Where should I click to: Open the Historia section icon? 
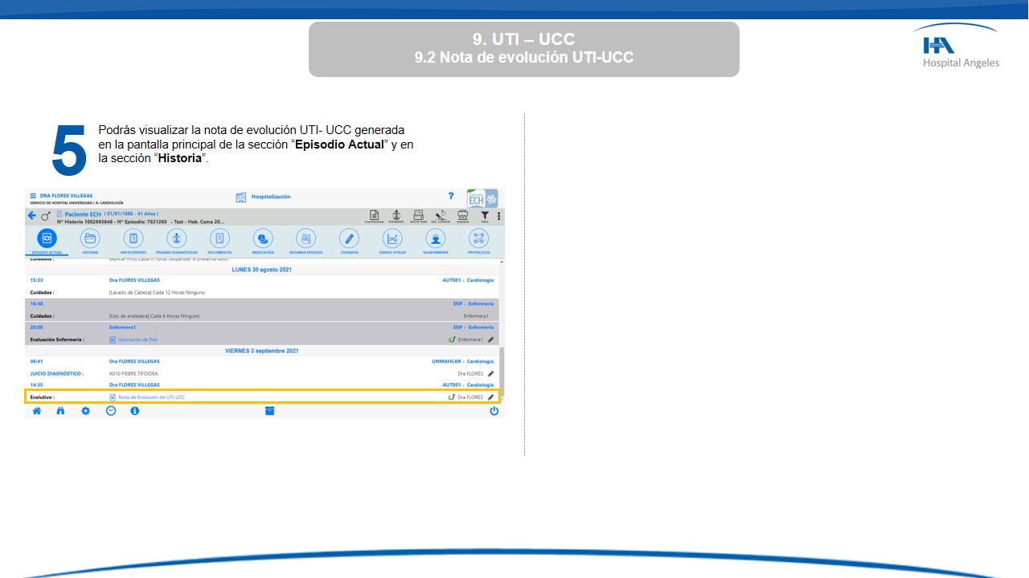pyautogui.click(x=90, y=238)
